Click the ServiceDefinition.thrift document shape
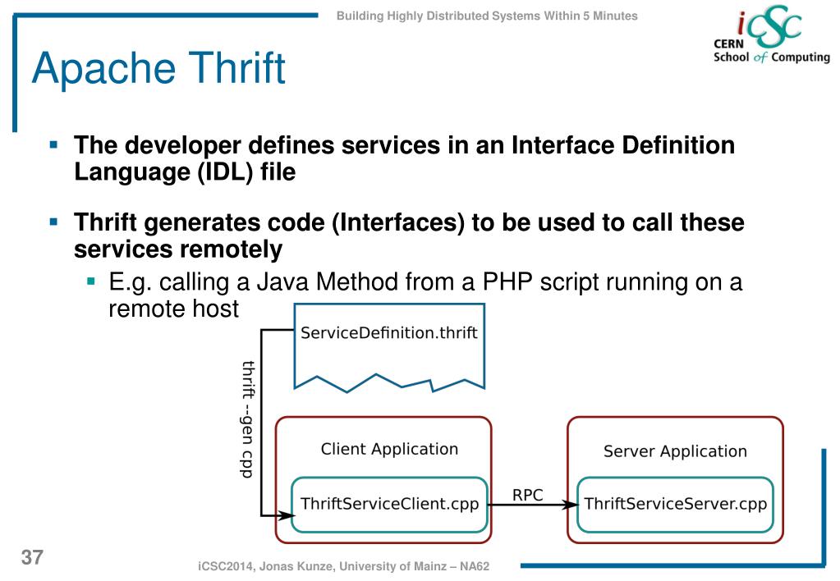 tap(389, 347)
